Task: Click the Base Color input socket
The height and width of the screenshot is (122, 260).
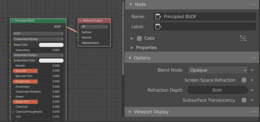Action: click(x=10, y=45)
